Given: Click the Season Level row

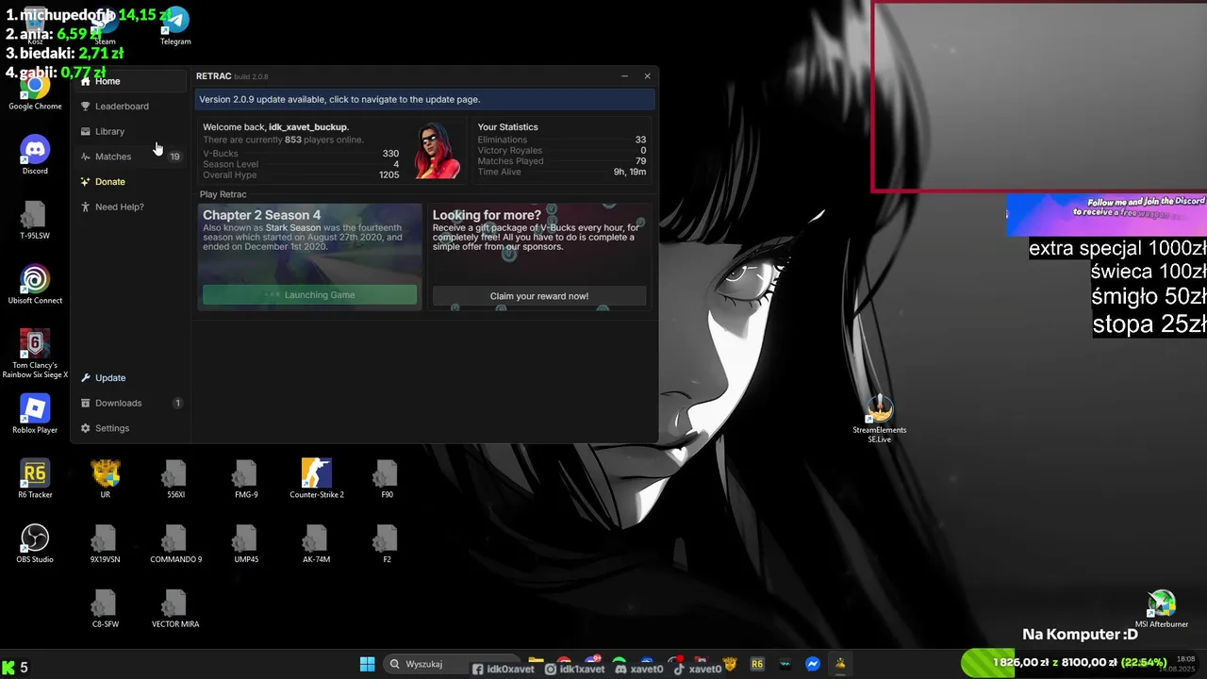Looking at the screenshot, I should (x=301, y=164).
